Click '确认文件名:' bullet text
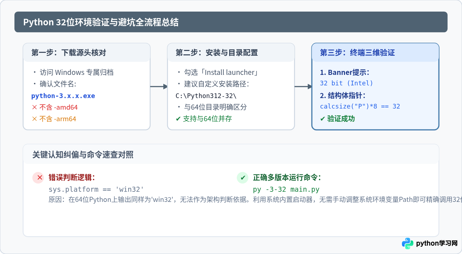Viewport: 462px width, 254px height. point(54,84)
